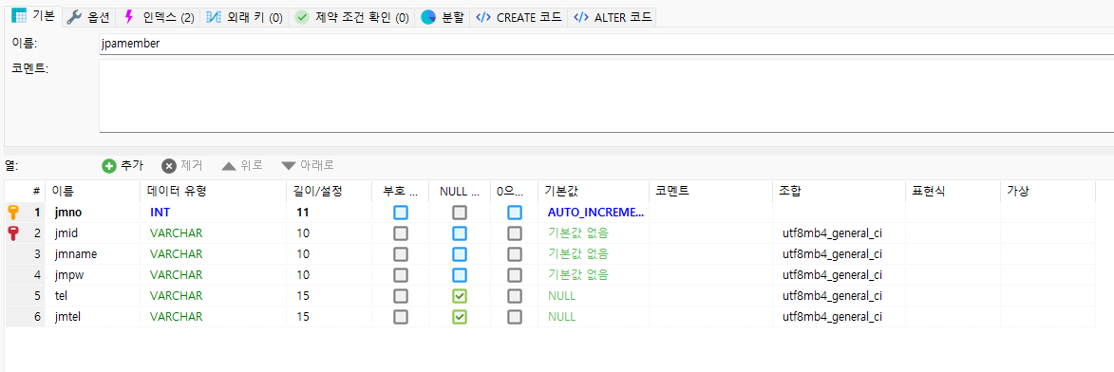Screen dimensions: 1114x372
Task: Click the 조합 column header
Action: (x=839, y=191)
